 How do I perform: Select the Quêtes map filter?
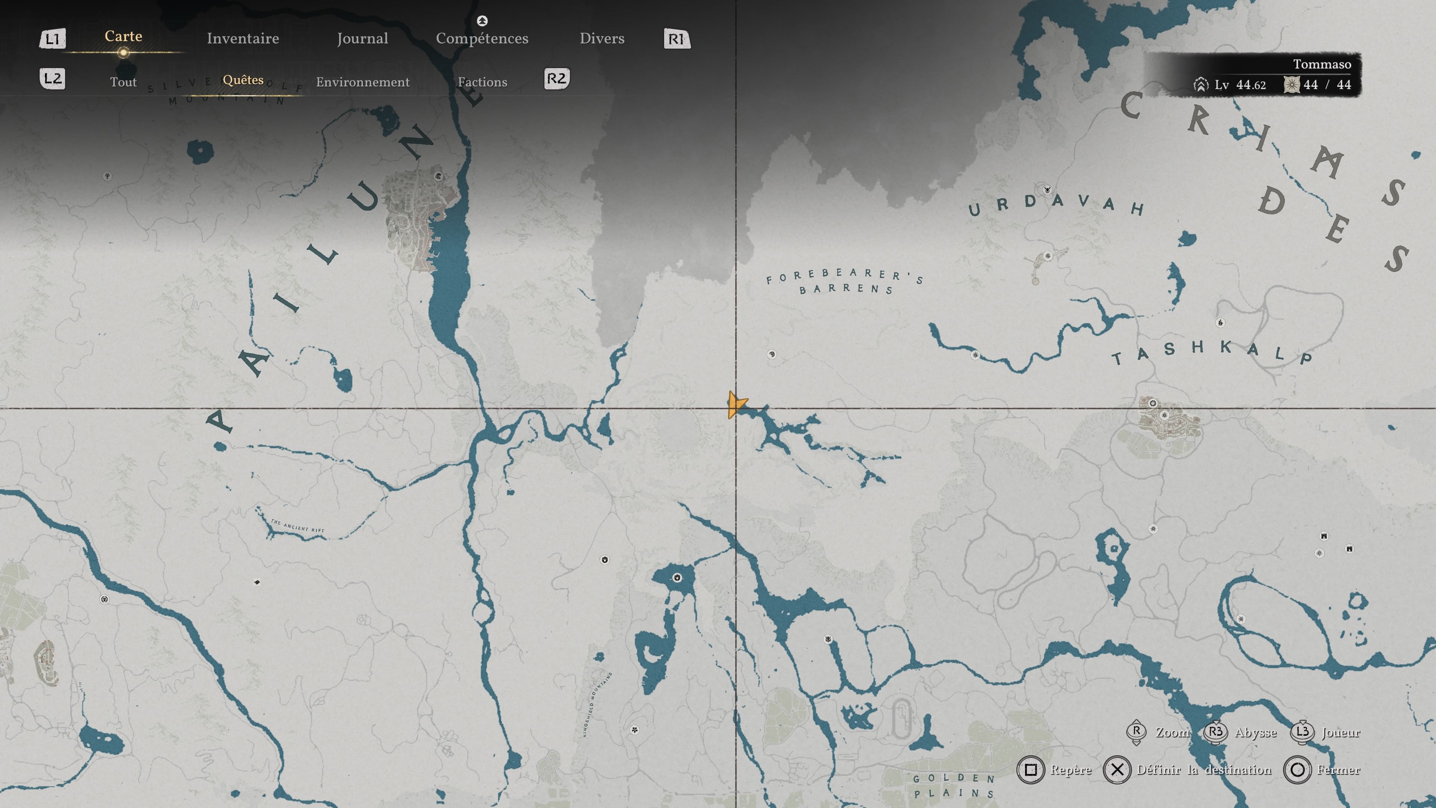[243, 80]
